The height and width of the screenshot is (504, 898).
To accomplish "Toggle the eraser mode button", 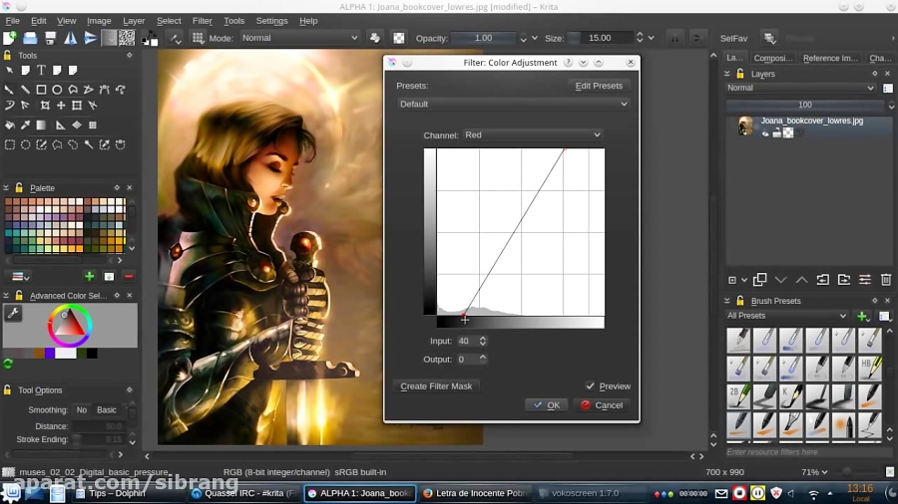I will (x=375, y=38).
